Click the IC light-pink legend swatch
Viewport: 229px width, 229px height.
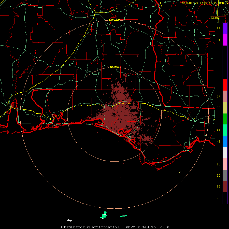pyautogui.click(x=225, y=164)
